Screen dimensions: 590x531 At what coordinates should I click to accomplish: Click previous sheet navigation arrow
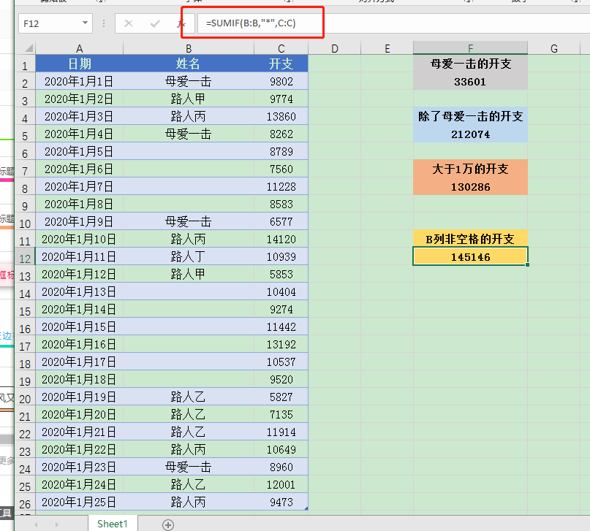[x=36, y=524]
